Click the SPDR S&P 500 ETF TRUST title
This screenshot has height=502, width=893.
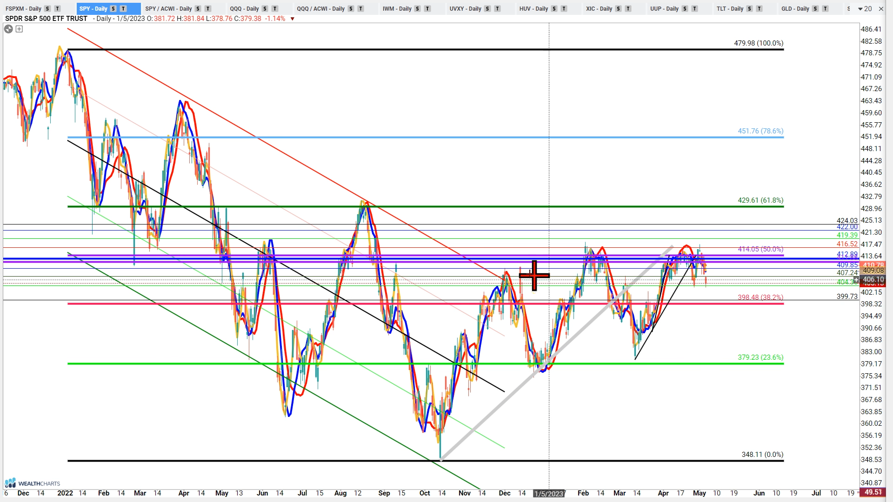[x=46, y=19]
